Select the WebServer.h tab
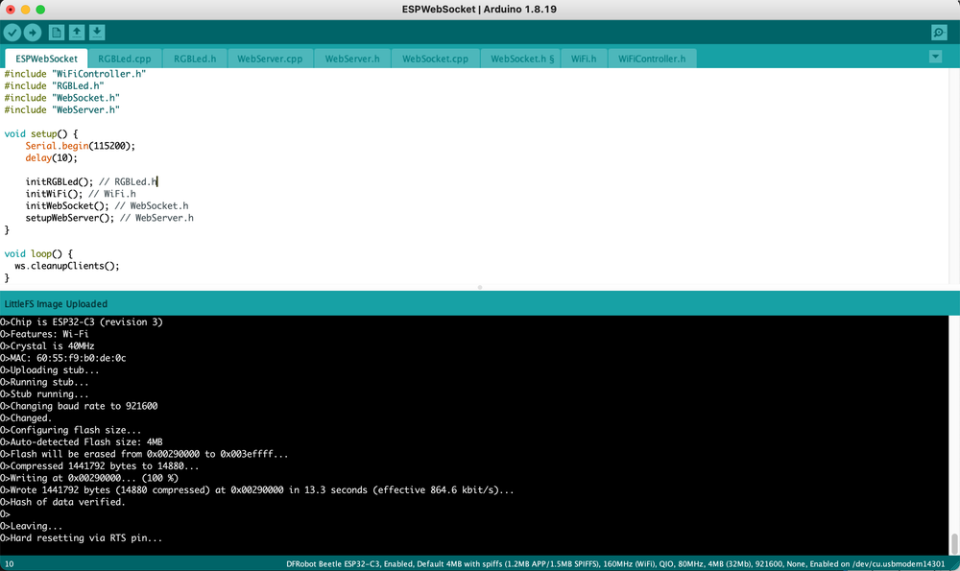Viewport: 960px width, 571px height. tap(352, 59)
